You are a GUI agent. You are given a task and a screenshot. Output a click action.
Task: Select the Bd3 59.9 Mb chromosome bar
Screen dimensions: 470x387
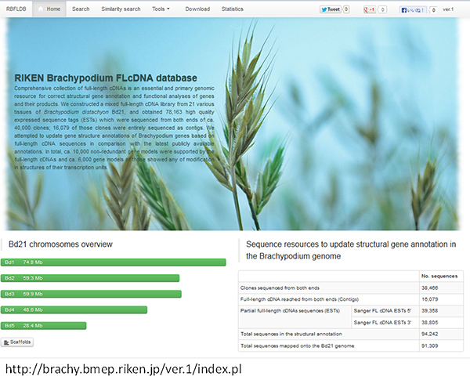click(x=91, y=294)
